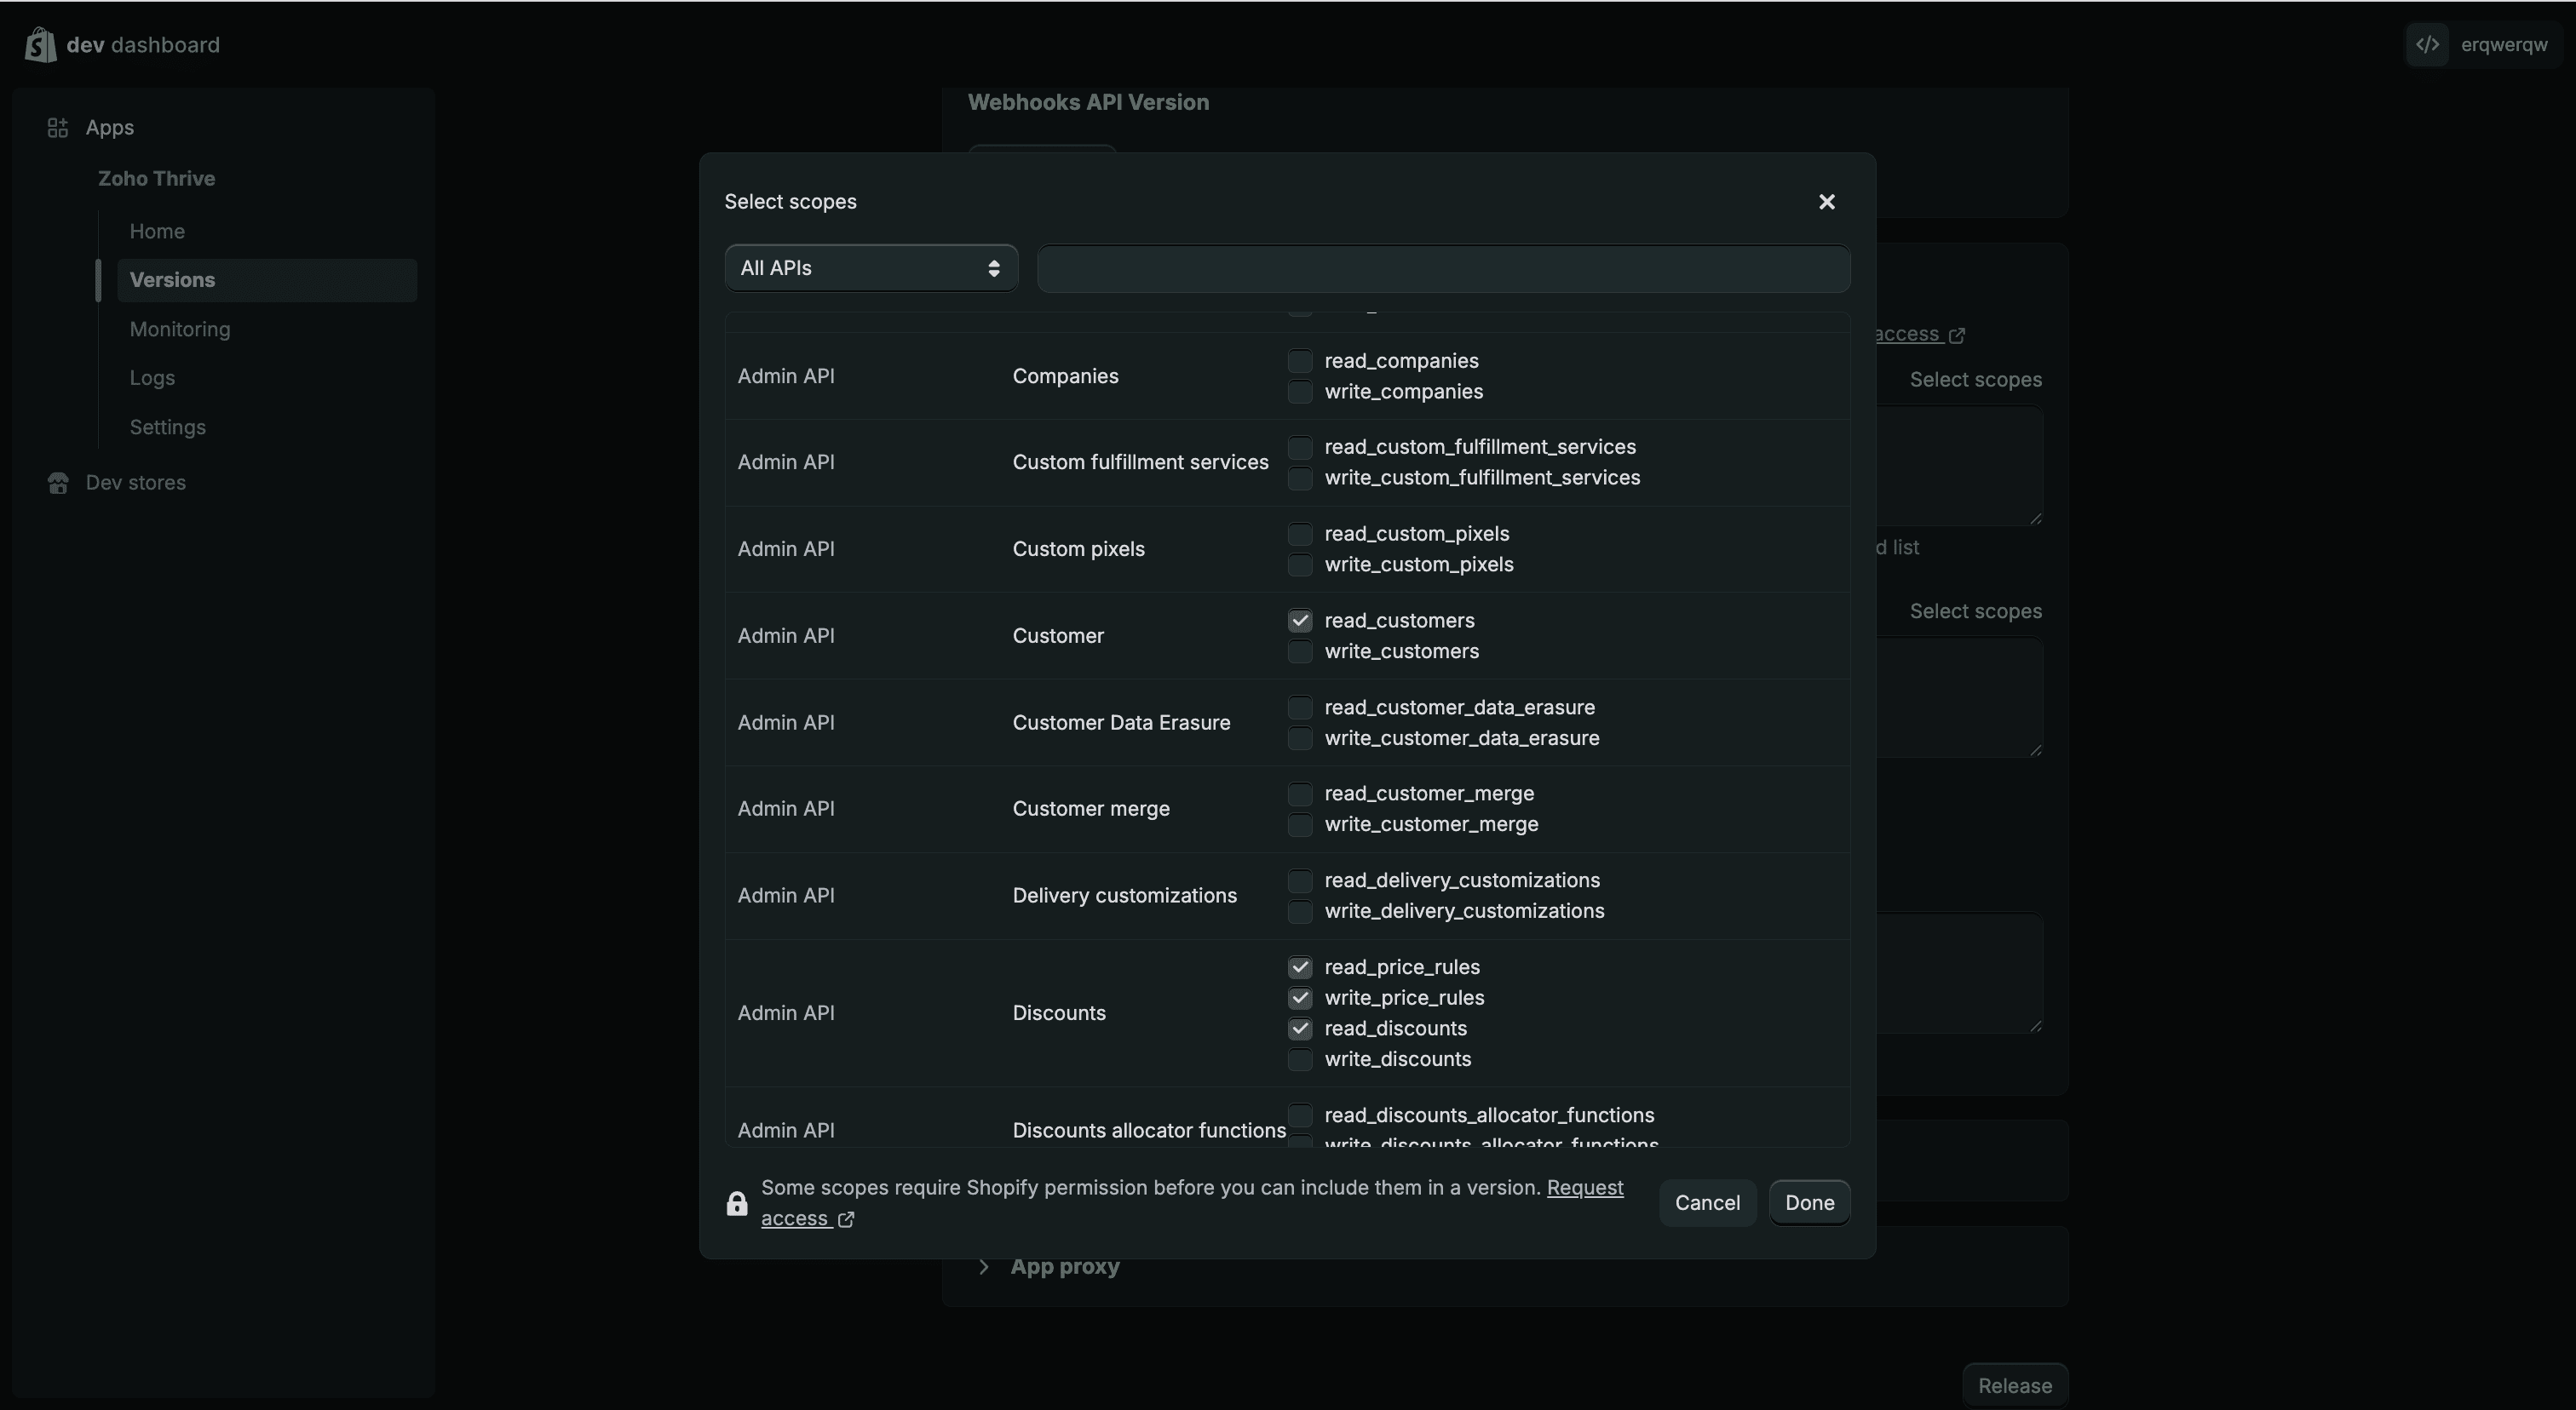Click the code brackets icon beside erqwerqw

[x=2427, y=45]
